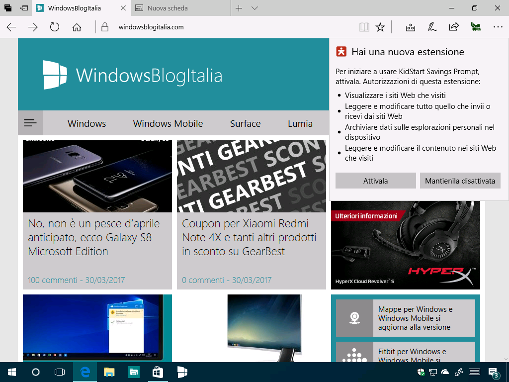Open the network tray icon
Screen dimensions: 509x382
[433, 372]
